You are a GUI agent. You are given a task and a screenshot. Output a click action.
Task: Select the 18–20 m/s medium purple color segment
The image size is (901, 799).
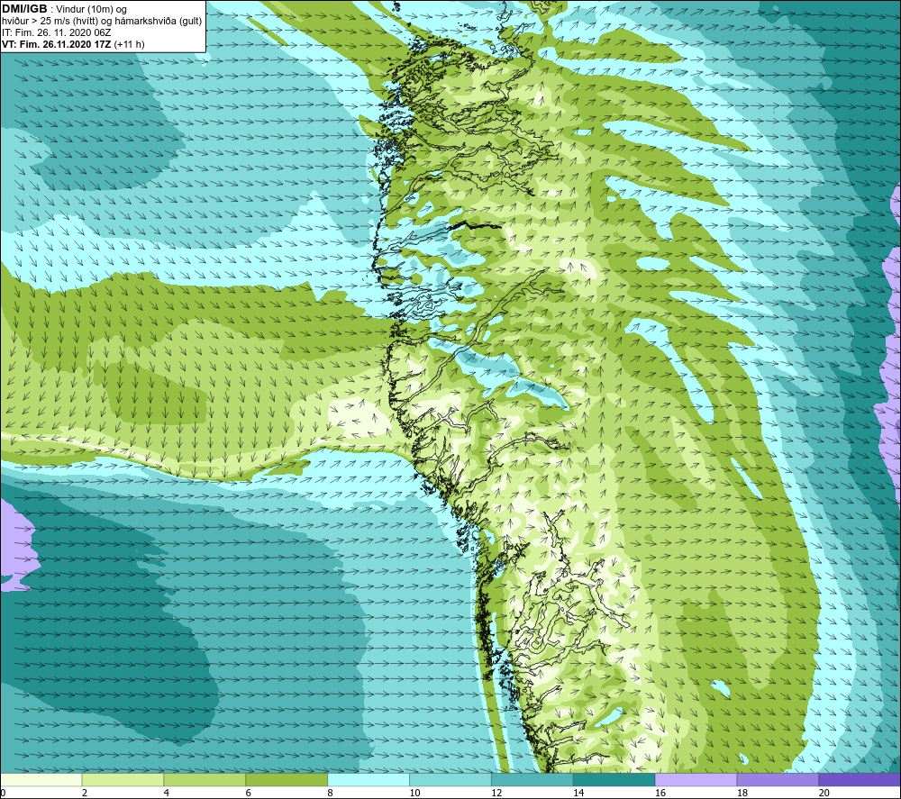tap(778, 779)
